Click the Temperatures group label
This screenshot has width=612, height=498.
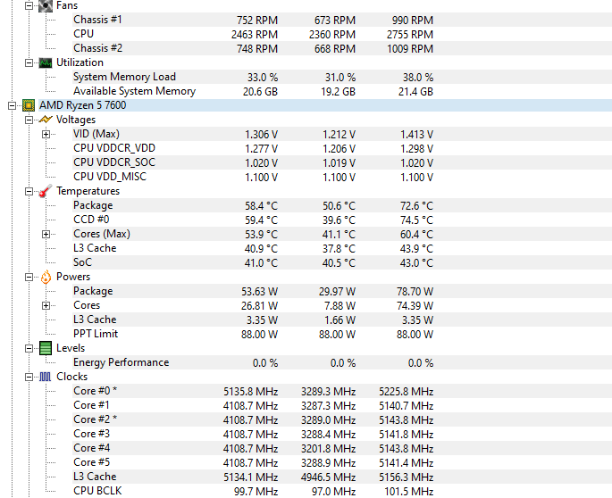pos(88,191)
